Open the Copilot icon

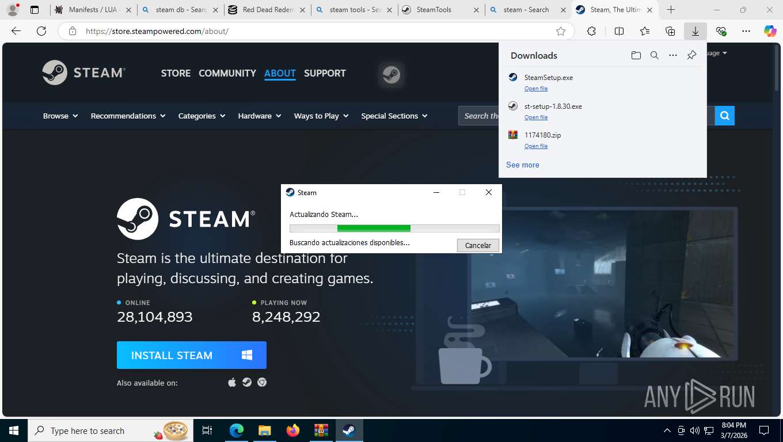tap(770, 31)
